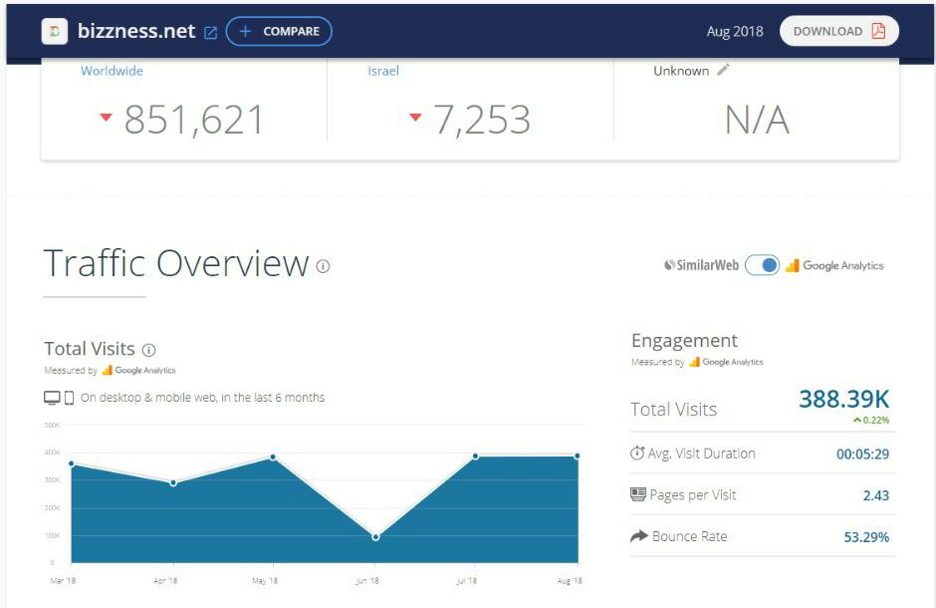Viewport: 936px width, 608px height.
Task: Click the Pages per Visit value
Action: tap(876, 495)
